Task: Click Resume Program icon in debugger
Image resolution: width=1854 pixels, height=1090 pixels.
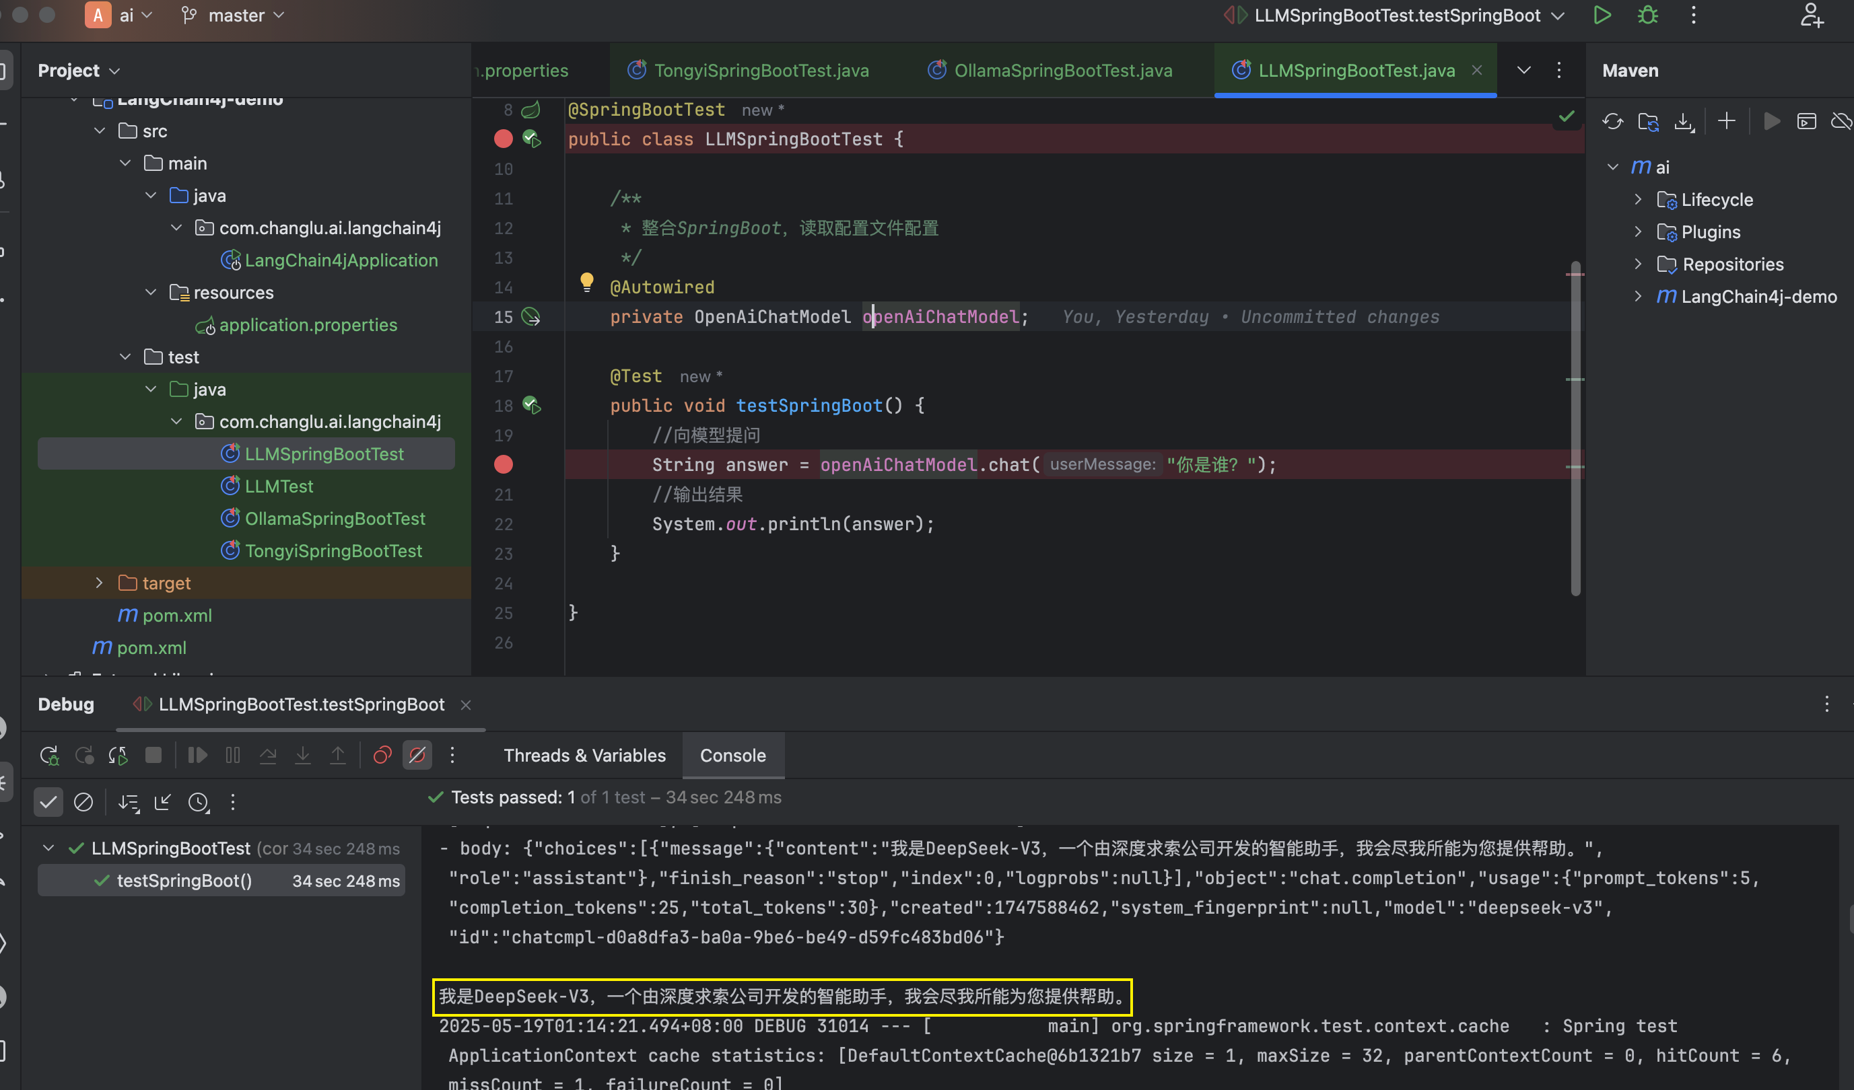Action: point(197,756)
